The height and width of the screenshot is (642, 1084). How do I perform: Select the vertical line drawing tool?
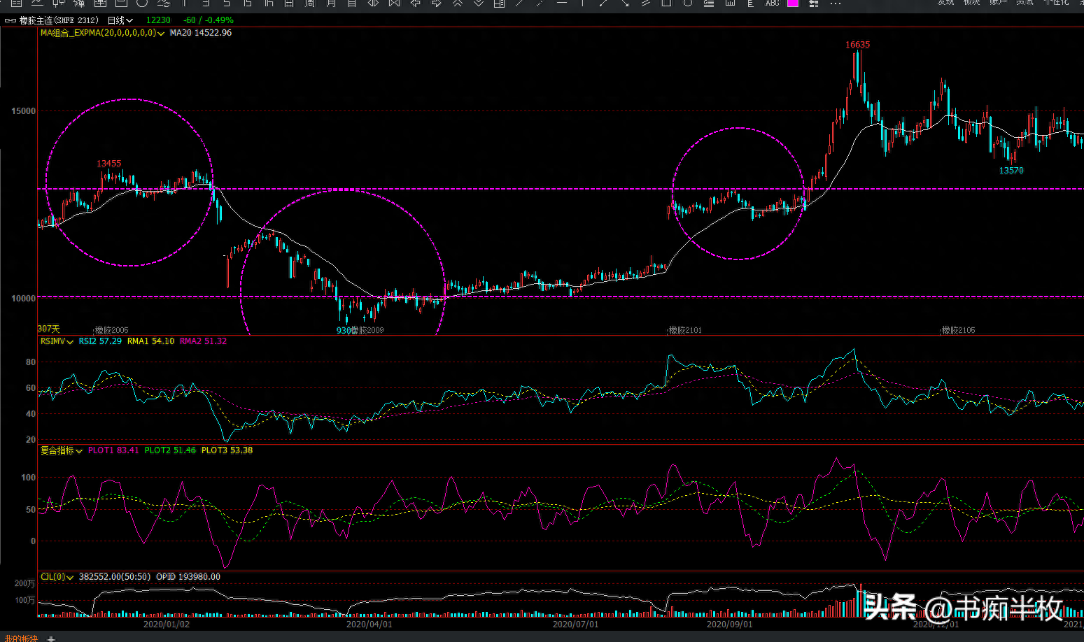click(x=583, y=3)
